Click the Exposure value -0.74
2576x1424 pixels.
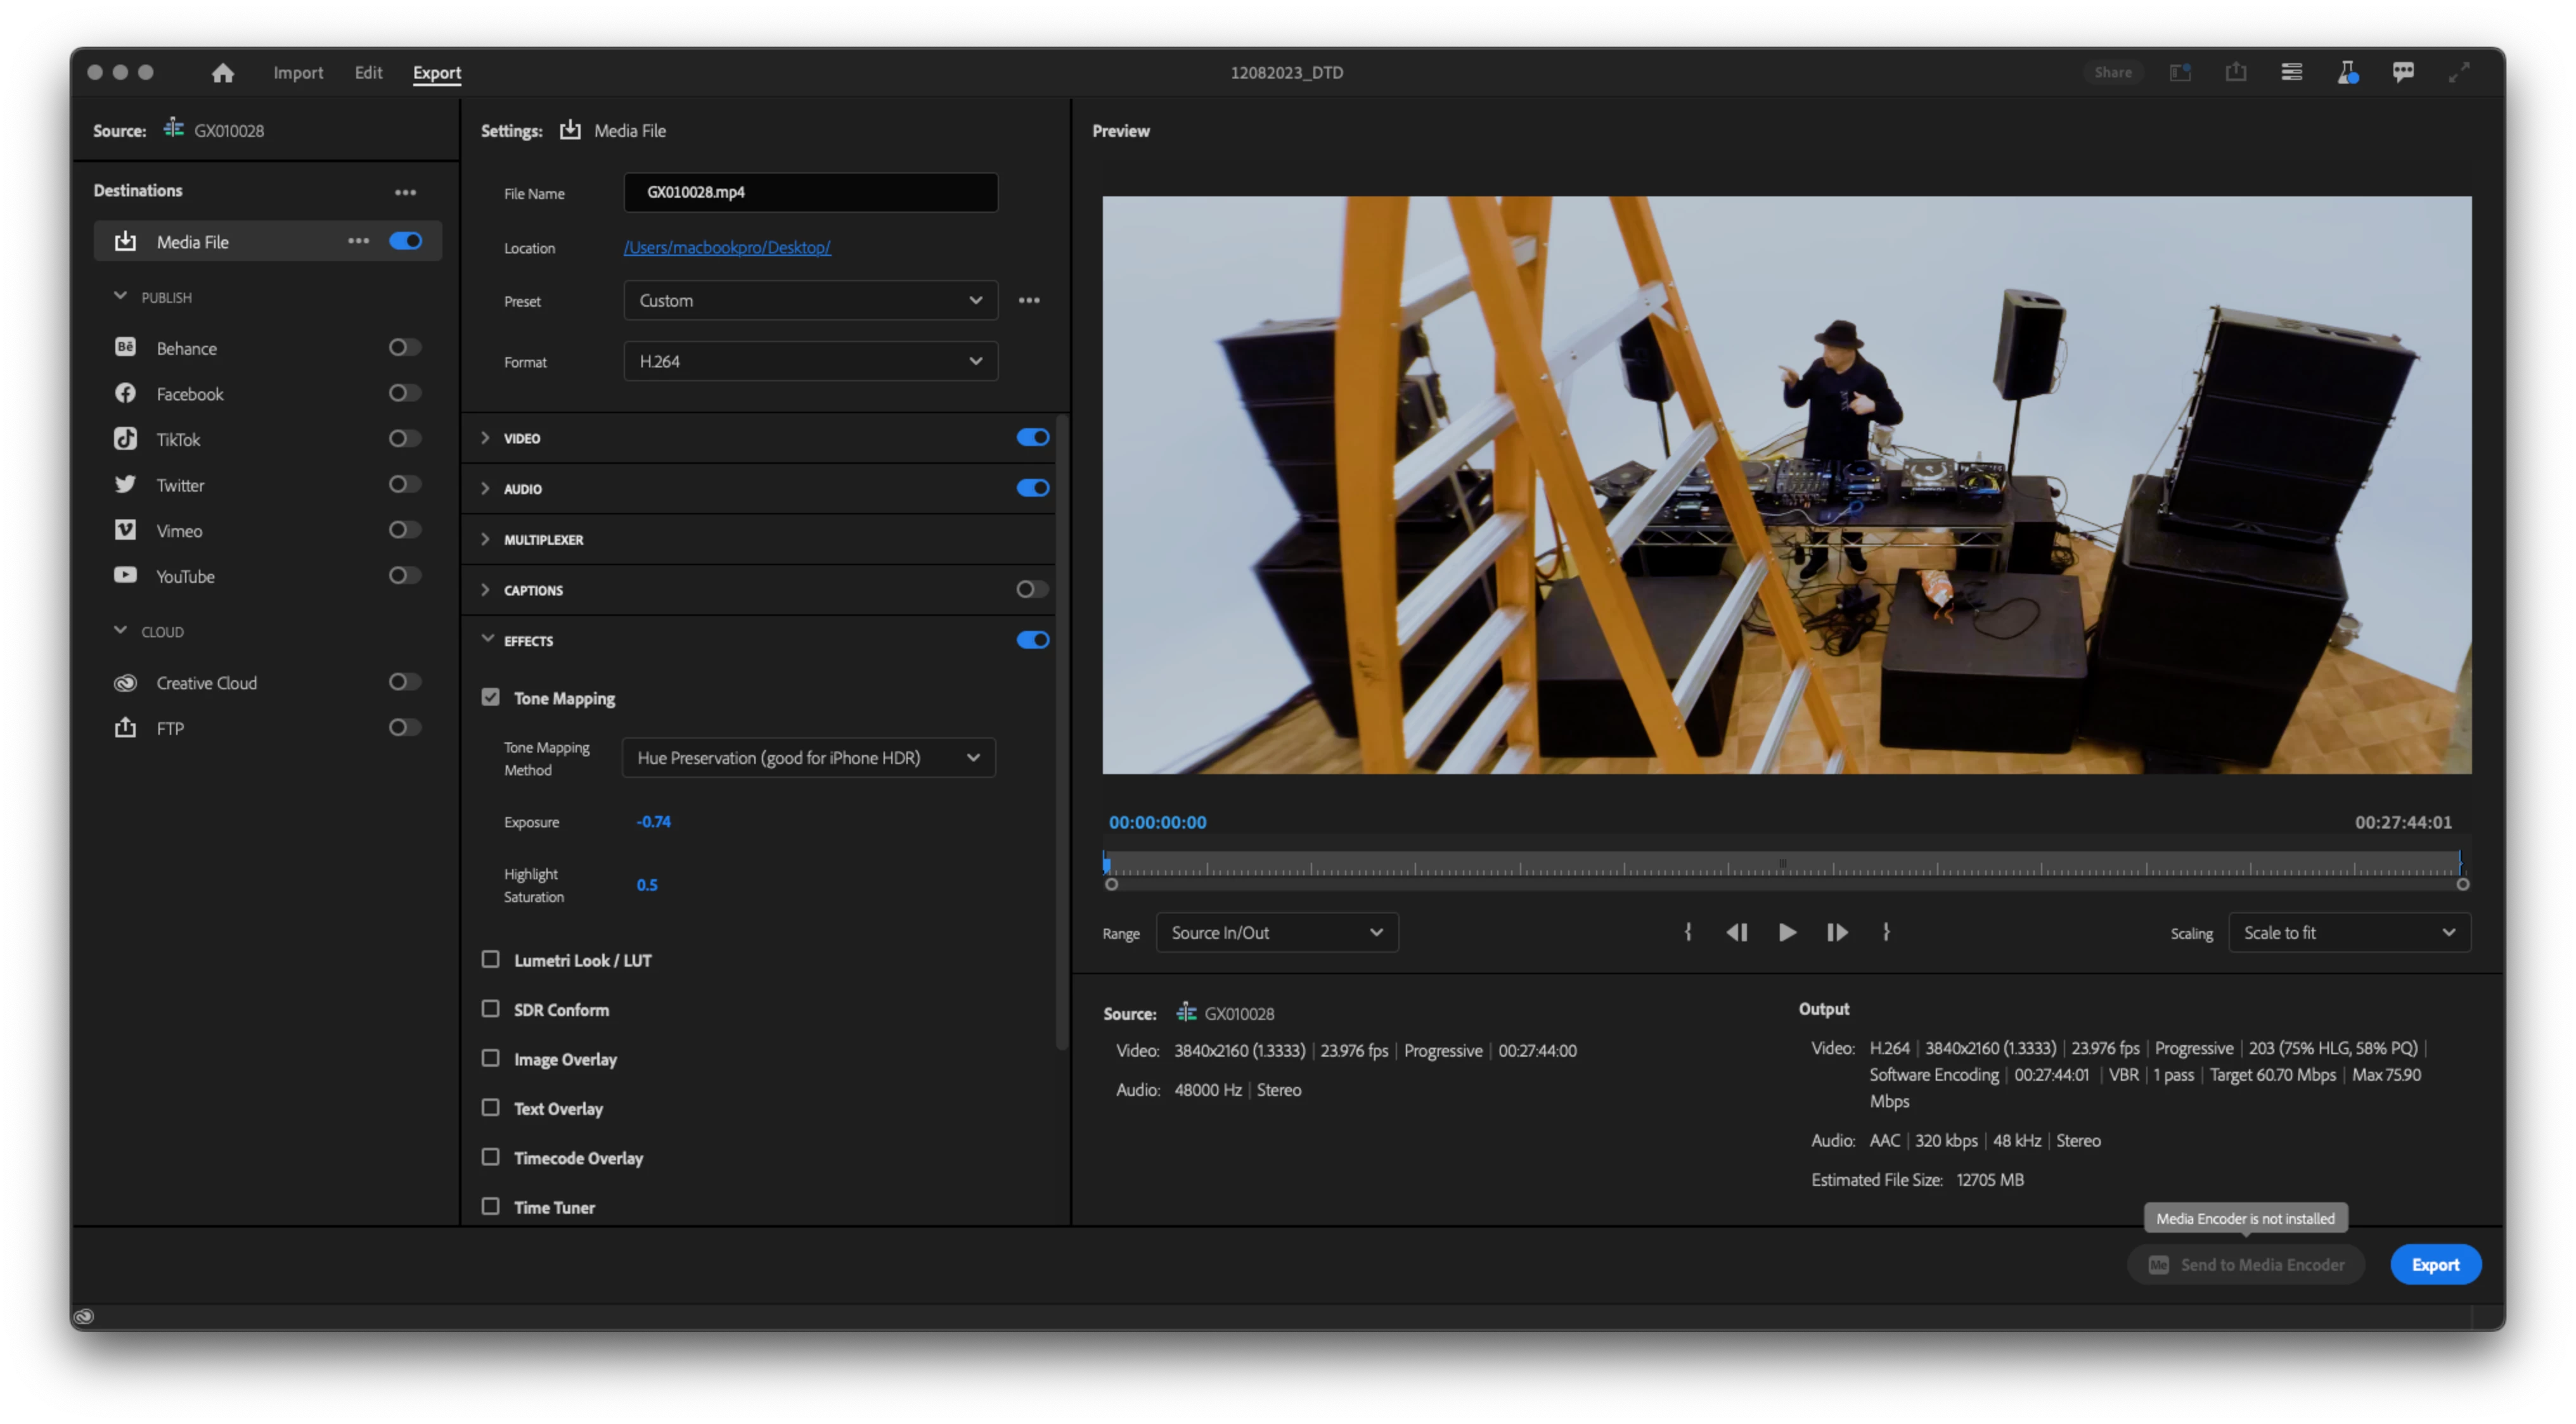coord(654,822)
